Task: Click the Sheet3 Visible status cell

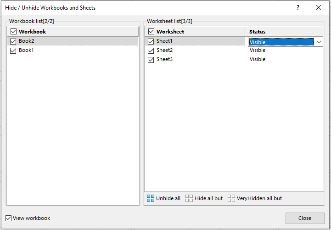Action: 258,59
